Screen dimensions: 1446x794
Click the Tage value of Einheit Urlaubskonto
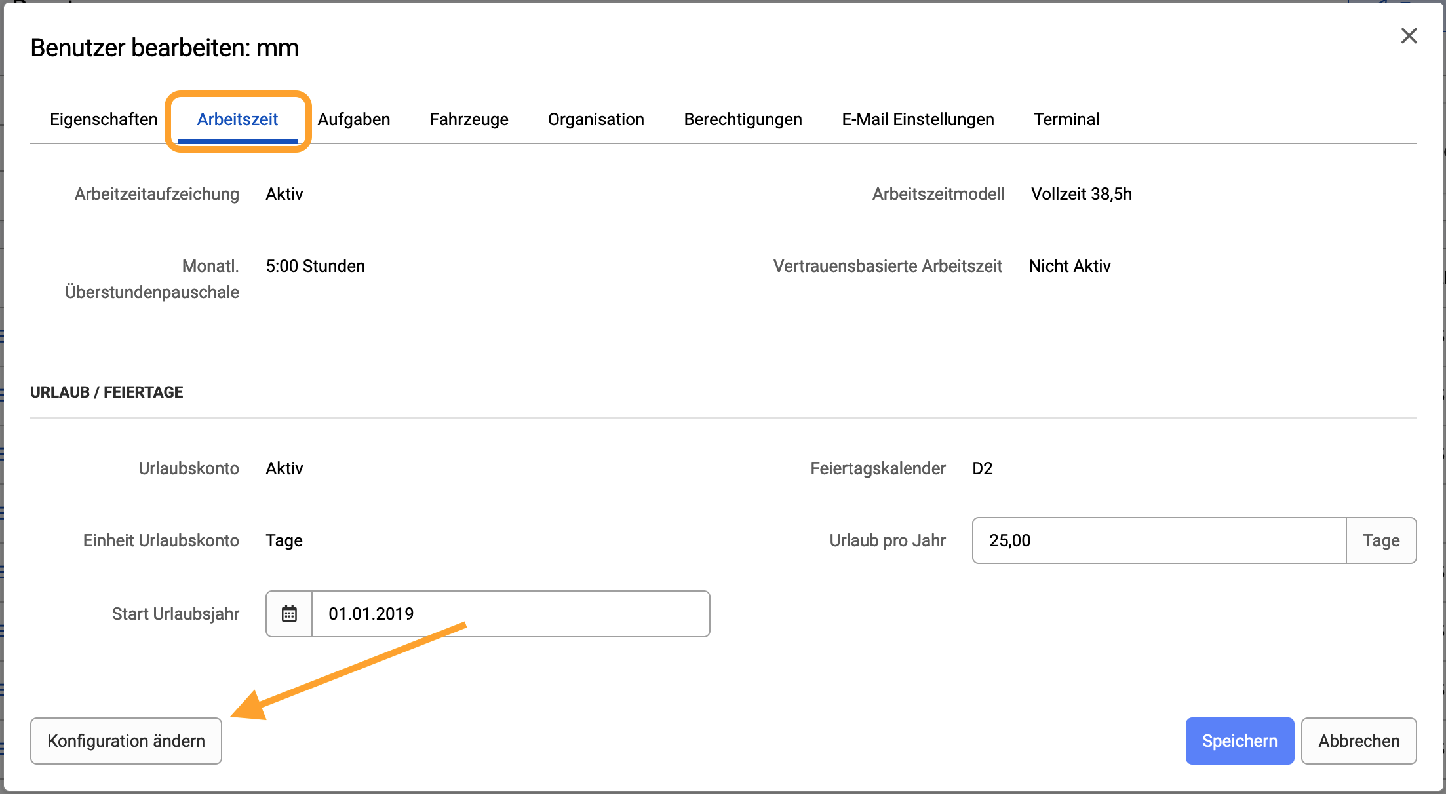click(284, 540)
